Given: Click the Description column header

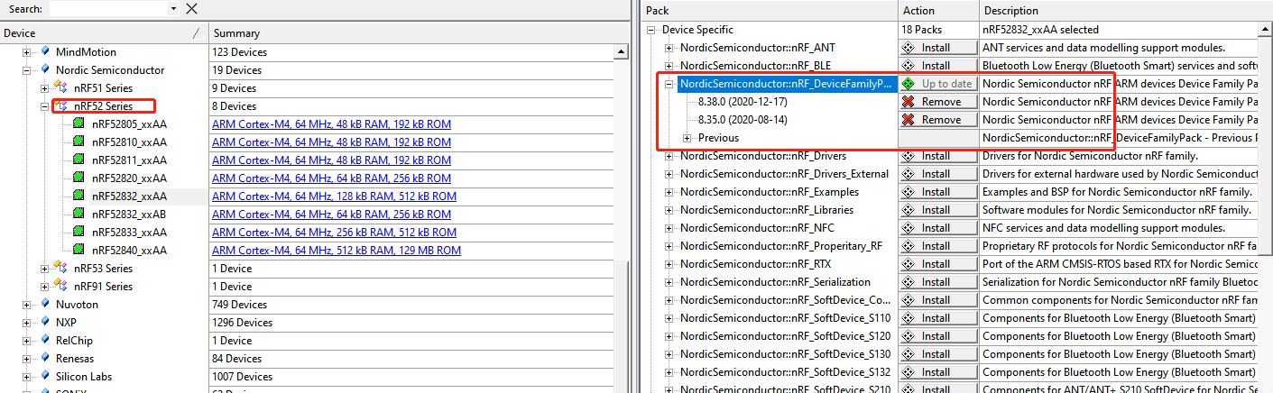Looking at the screenshot, I should pos(1126,11).
